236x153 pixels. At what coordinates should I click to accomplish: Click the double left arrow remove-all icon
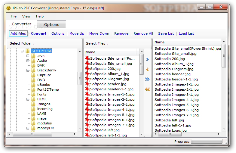[x=147, y=89]
